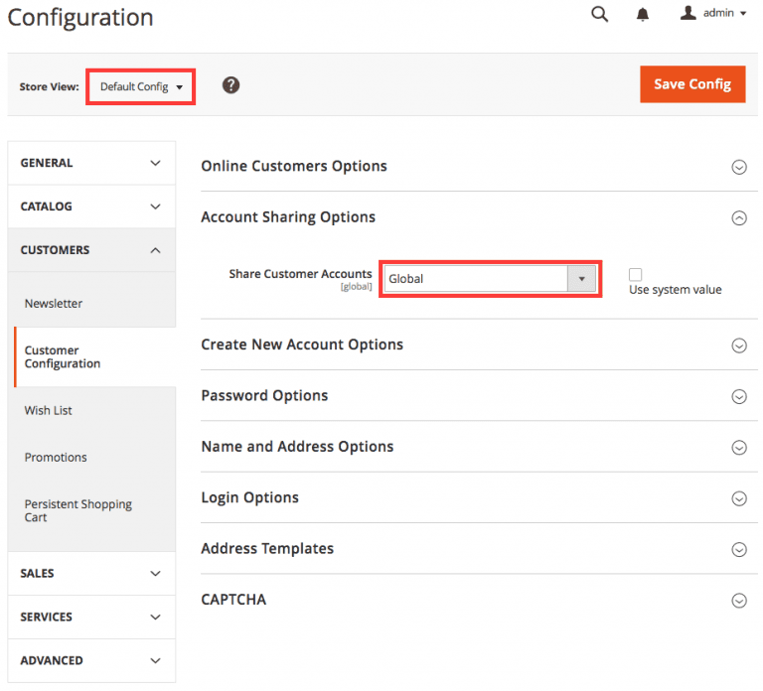The height and width of the screenshot is (691, 763).
Task: Click the search magnifier icon
Action: click(x=599, y=14)
